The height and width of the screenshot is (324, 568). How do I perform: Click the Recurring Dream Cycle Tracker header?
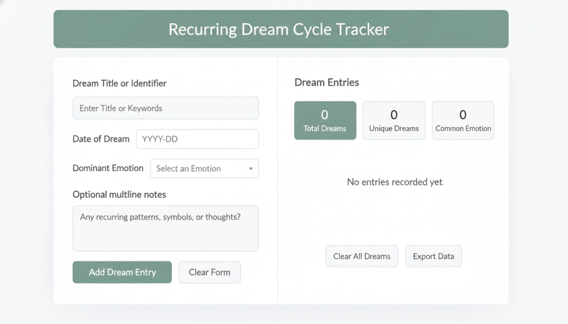point(281,29)
